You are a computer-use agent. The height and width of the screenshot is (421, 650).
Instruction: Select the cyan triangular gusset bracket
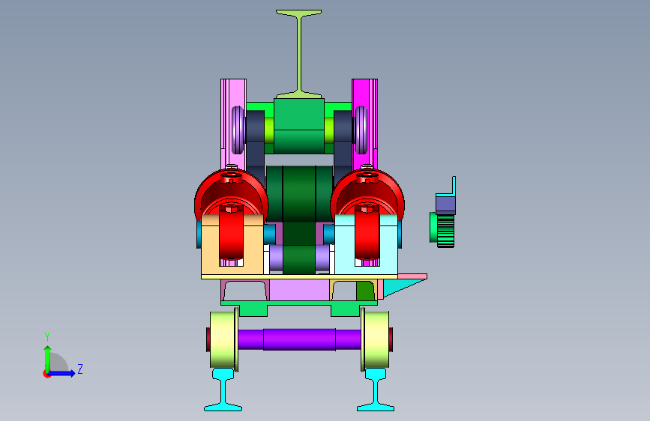point(398,287)
